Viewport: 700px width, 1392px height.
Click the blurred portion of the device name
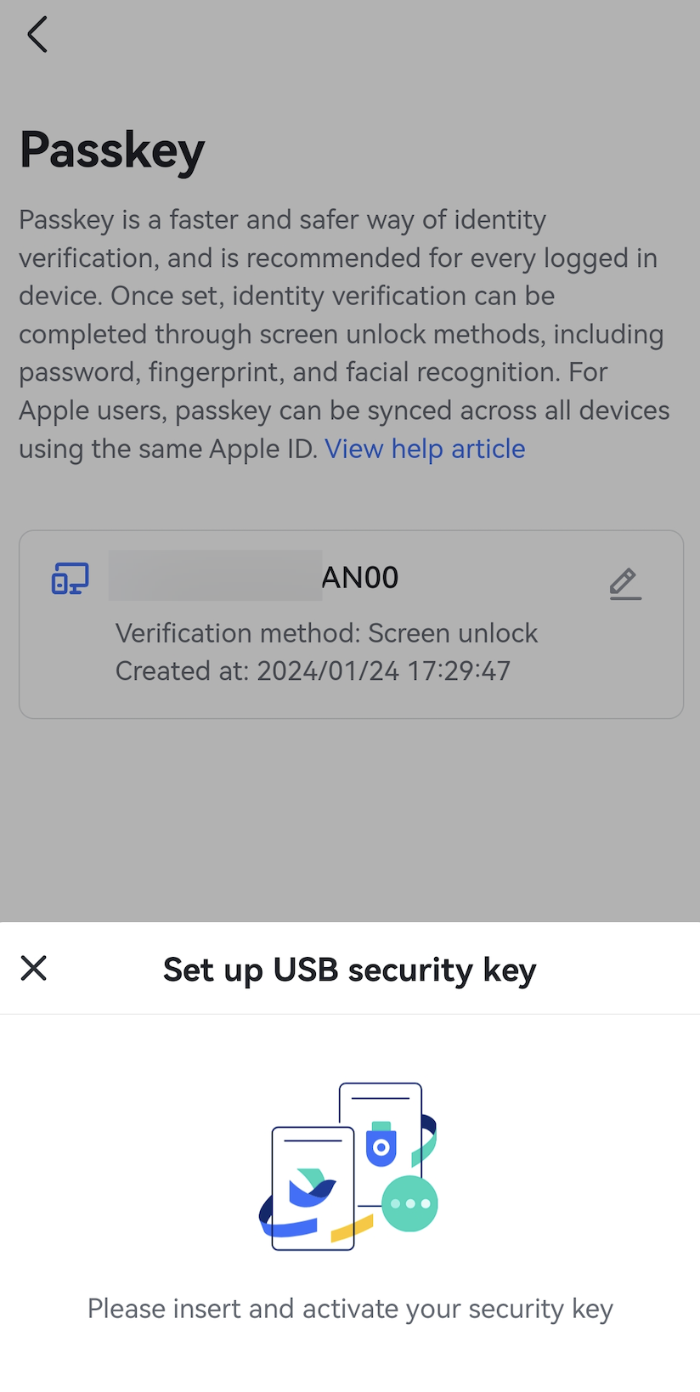click(215, 576)
